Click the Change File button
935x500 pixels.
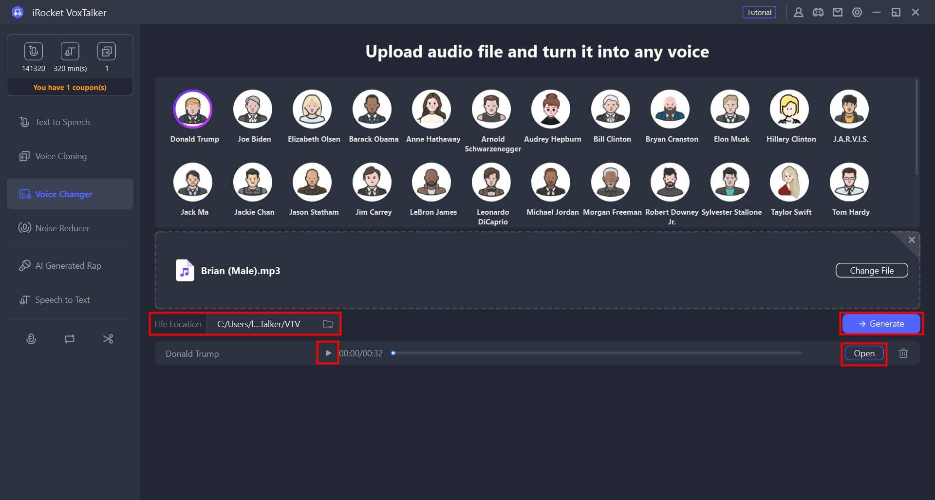coord(872,271)
